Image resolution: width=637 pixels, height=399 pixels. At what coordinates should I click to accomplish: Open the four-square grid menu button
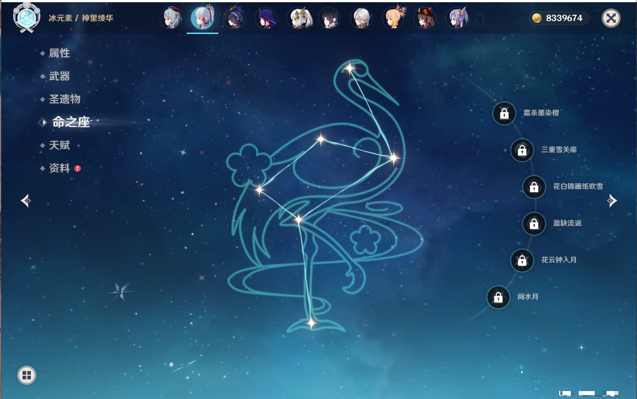click(26, 375)
